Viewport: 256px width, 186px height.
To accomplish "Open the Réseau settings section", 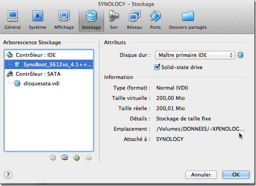I will pyautogui.click(x=135, y=21).
